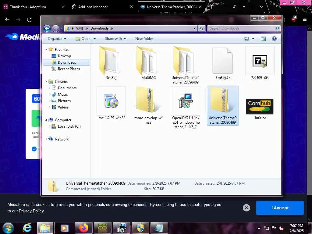
Task: Show hidden system tray icons
Action: 259,228
